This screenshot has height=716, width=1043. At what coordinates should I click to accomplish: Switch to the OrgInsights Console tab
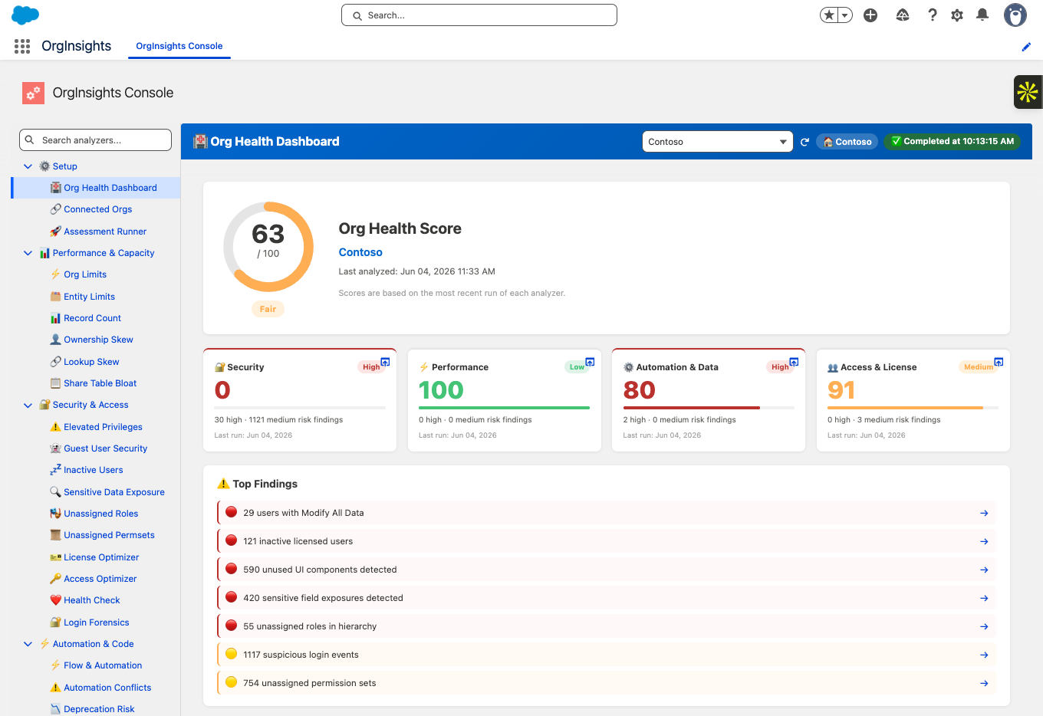(x=179, y=46)
